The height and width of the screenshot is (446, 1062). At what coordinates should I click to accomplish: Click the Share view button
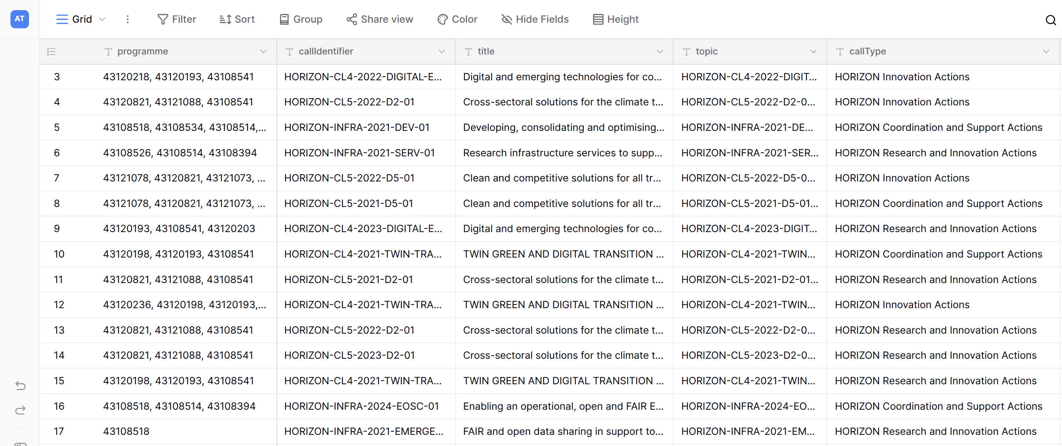379,20
